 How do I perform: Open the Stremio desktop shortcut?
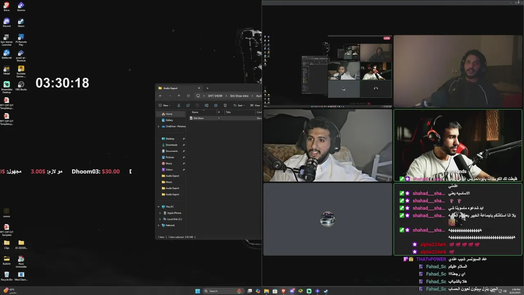tap(21, 7)
